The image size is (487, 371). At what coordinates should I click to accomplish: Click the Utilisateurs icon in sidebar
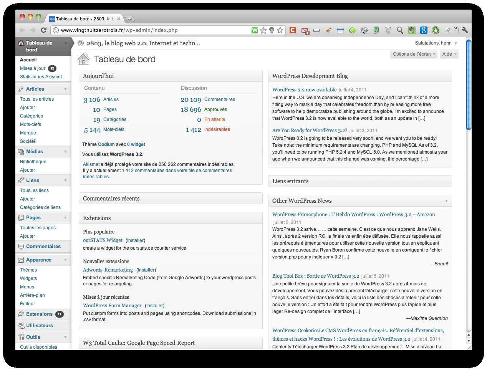[x=21, y=326]
